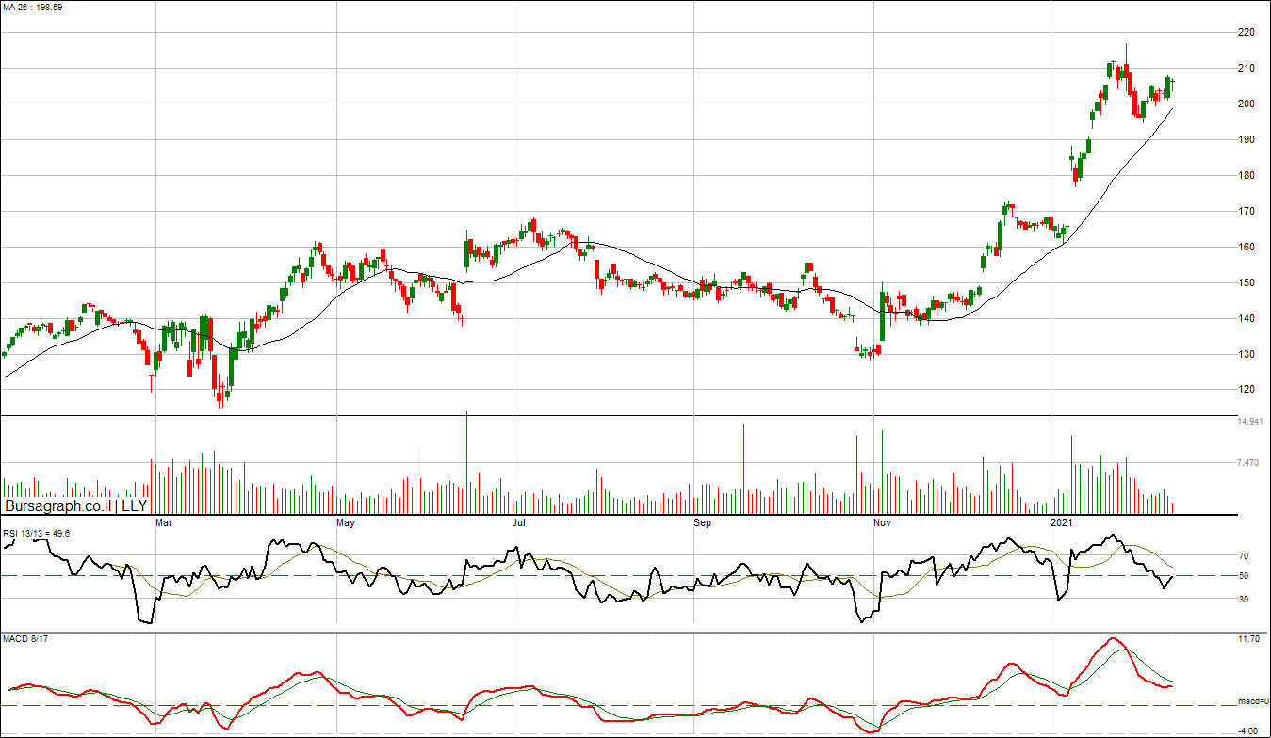
Task: Select the Sep date axis label
Action: tap(705, 521)
